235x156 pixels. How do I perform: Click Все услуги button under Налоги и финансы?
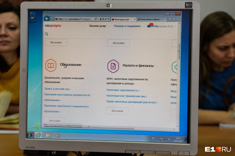(117, 111)
